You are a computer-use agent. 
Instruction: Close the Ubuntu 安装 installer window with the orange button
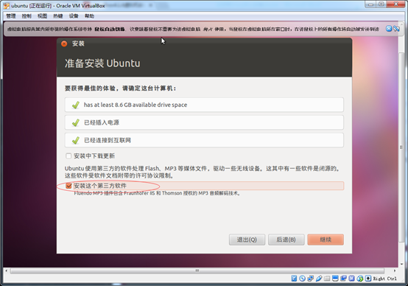tap(64, 43)
